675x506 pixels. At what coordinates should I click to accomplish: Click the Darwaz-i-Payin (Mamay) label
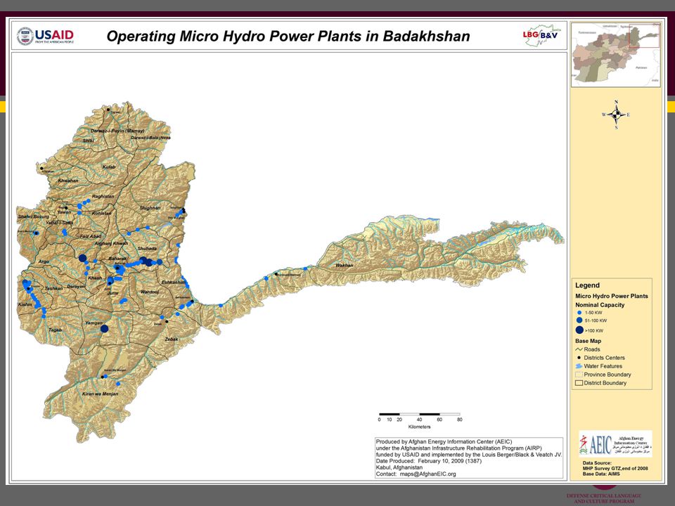[117, 131]
